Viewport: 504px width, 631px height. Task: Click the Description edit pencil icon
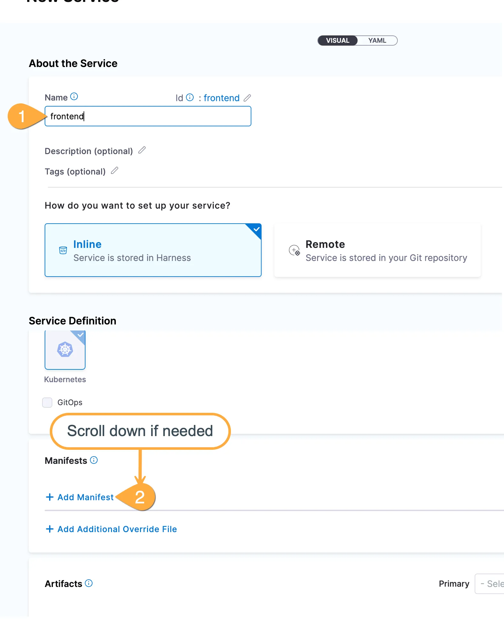pos(142,150)
